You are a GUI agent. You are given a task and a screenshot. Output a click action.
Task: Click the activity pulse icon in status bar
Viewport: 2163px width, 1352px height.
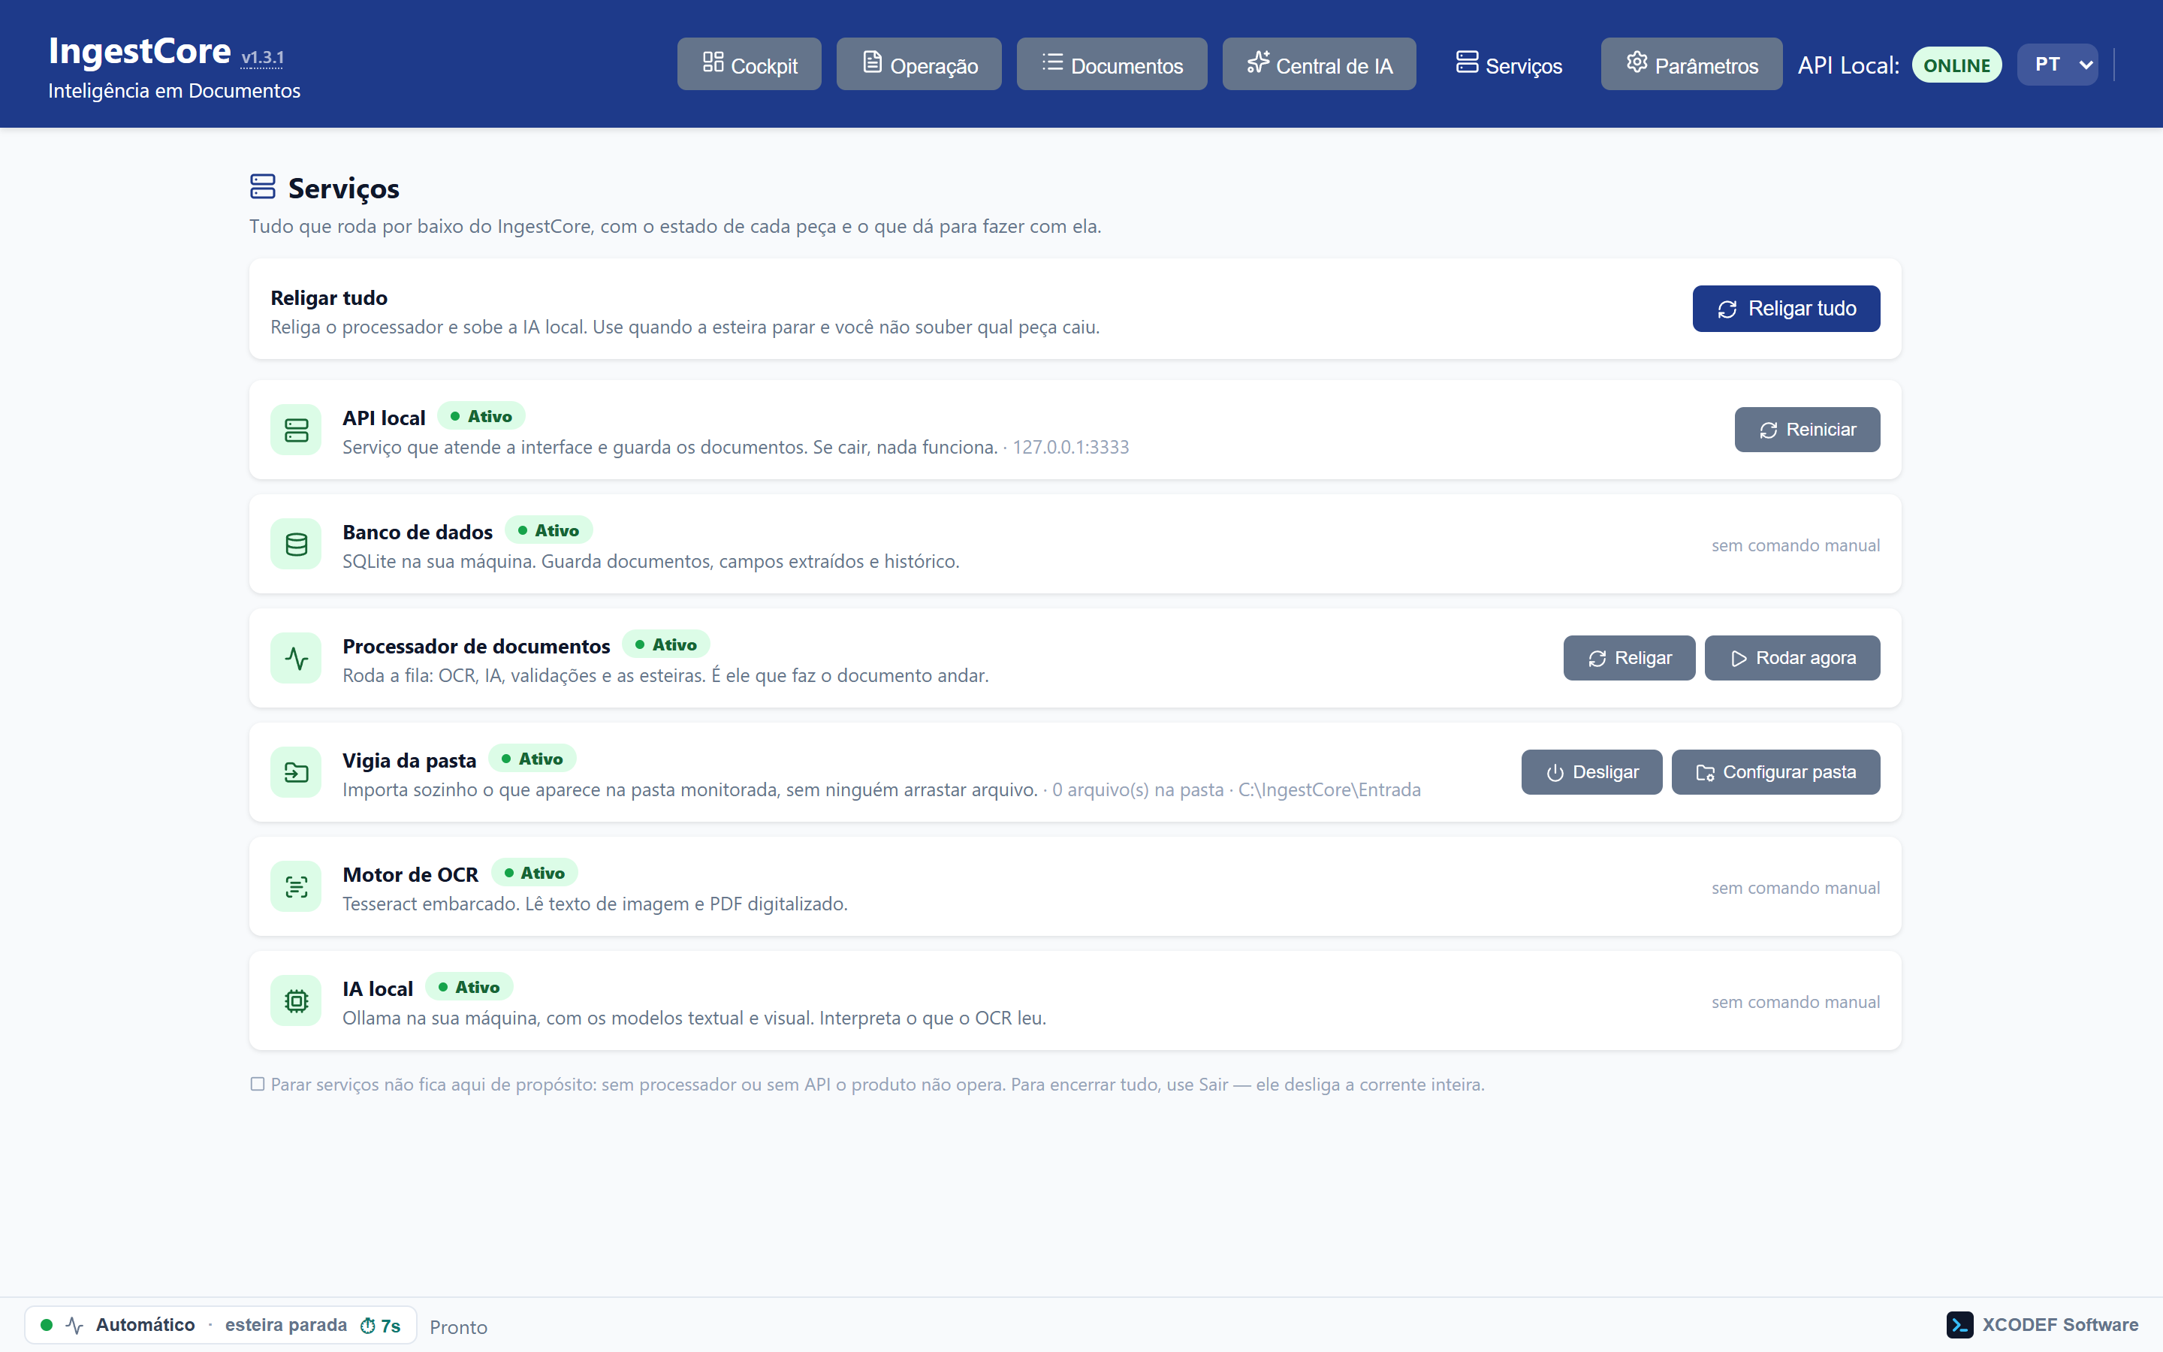click(x=75, y=1325)
